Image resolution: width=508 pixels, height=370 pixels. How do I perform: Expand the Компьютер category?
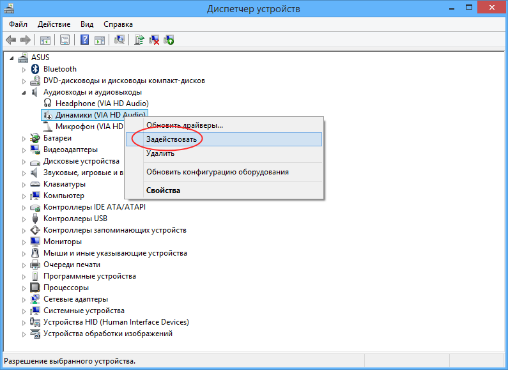(24, 196)
